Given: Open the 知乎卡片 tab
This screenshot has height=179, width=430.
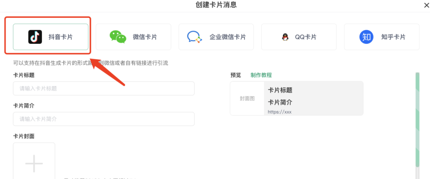Looking at the screenshot, I should coord(382,37).
